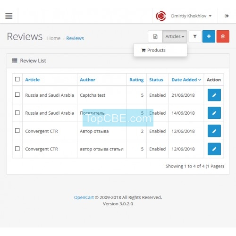Sort the table by Author column

87,80
